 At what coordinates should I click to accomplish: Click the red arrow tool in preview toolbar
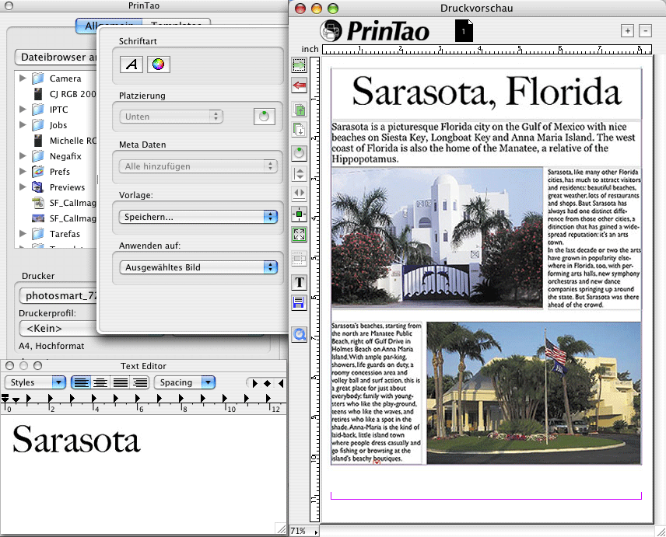[300, 85]
